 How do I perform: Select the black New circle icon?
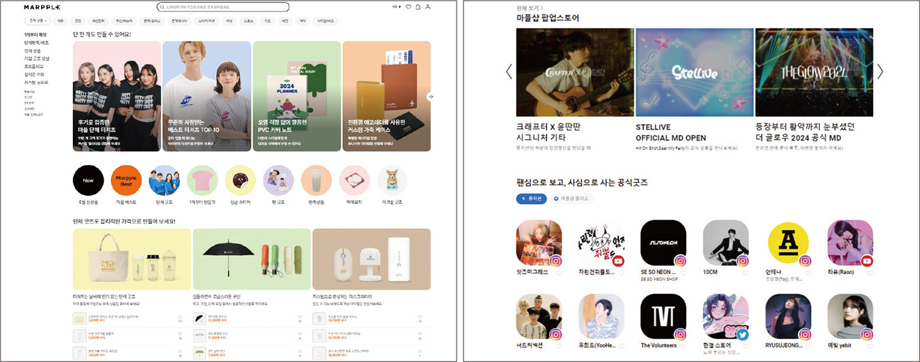click(88, 181)
